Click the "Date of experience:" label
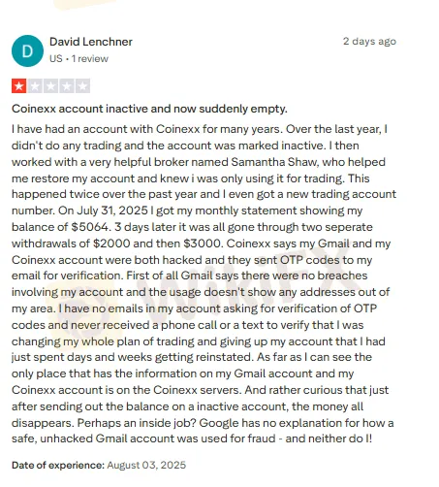Screen dimensions: 439x487 pyautogui.click(x=58, y=465)
